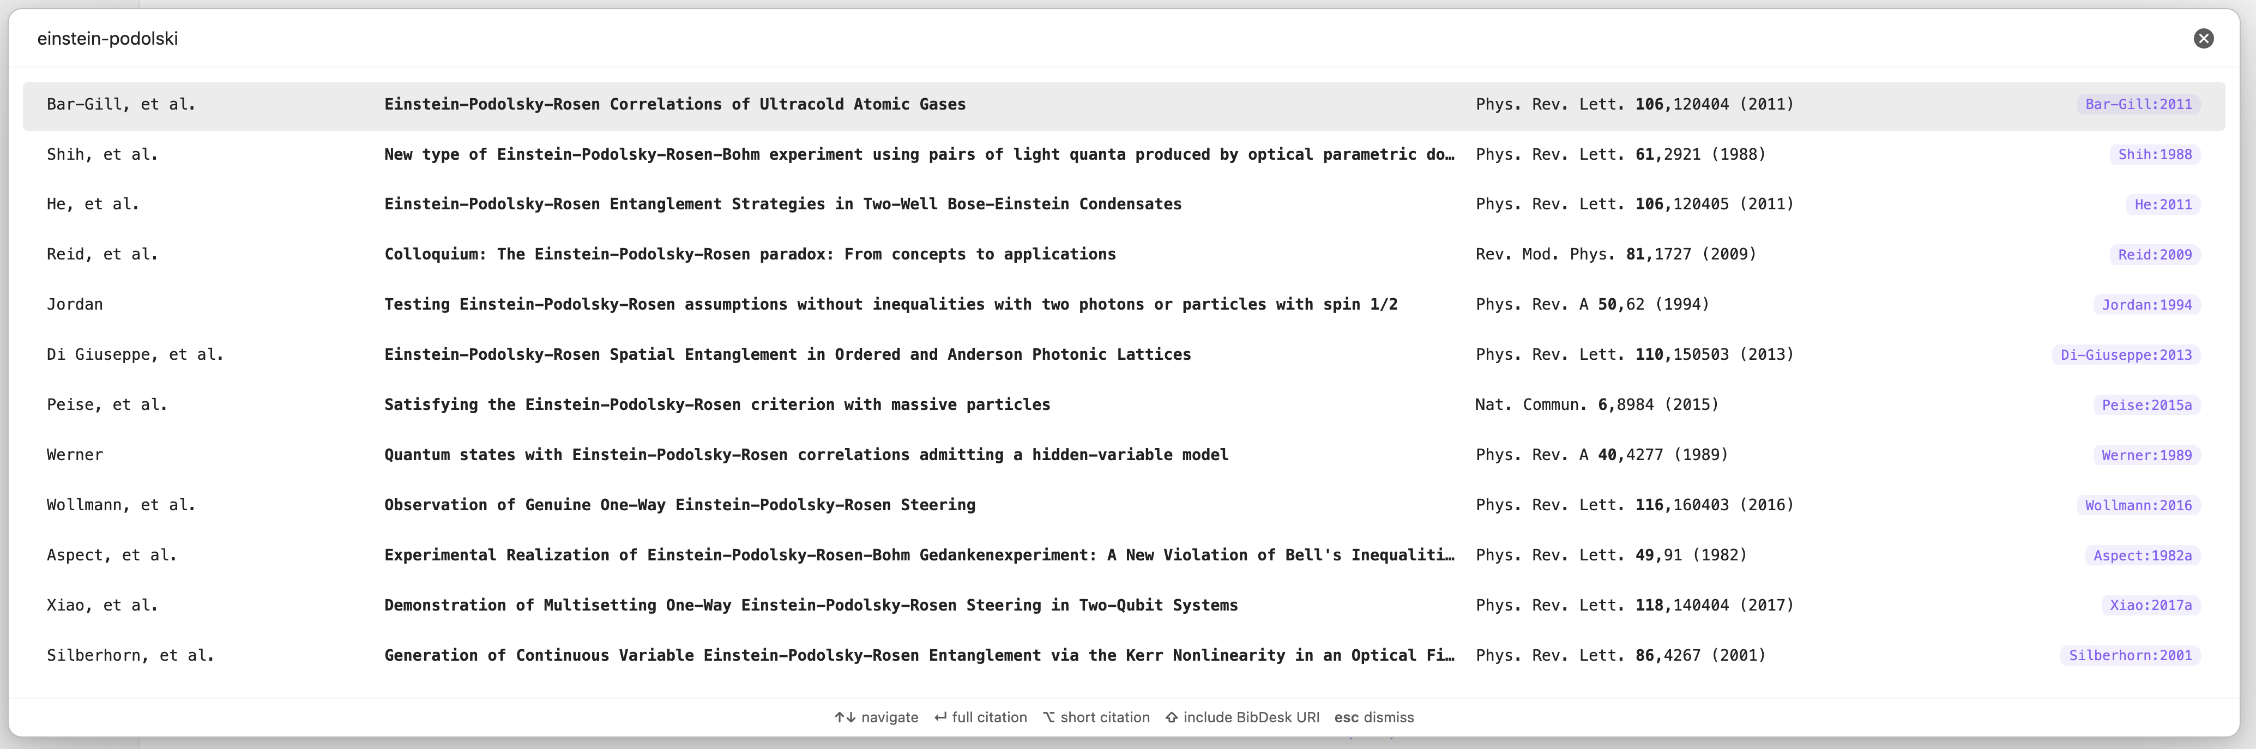Click title about Ordered and Anderson Photonic Lattices

[787, 355]
